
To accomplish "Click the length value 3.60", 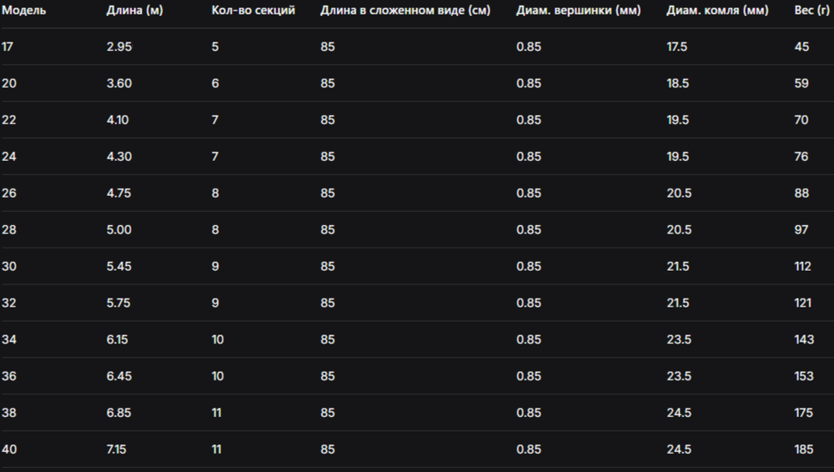I will [119, 83].
